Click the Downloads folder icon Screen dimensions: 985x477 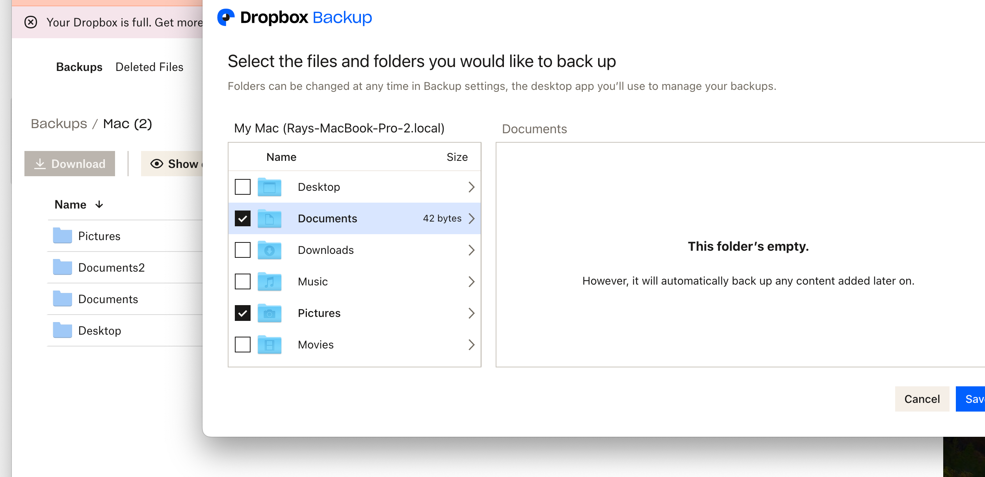point(269,250)
